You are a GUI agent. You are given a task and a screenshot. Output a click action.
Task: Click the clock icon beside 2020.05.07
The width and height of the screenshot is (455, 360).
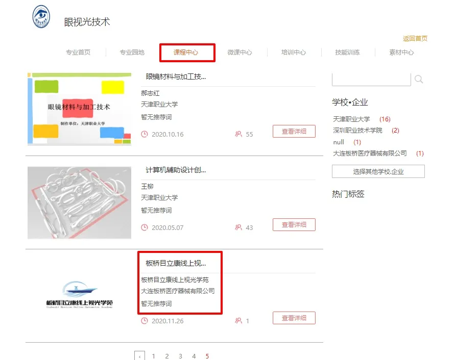click(145, 227)
